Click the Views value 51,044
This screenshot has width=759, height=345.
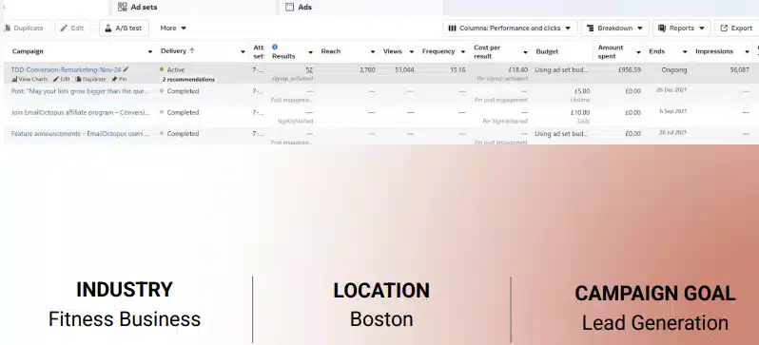(404, 69)
